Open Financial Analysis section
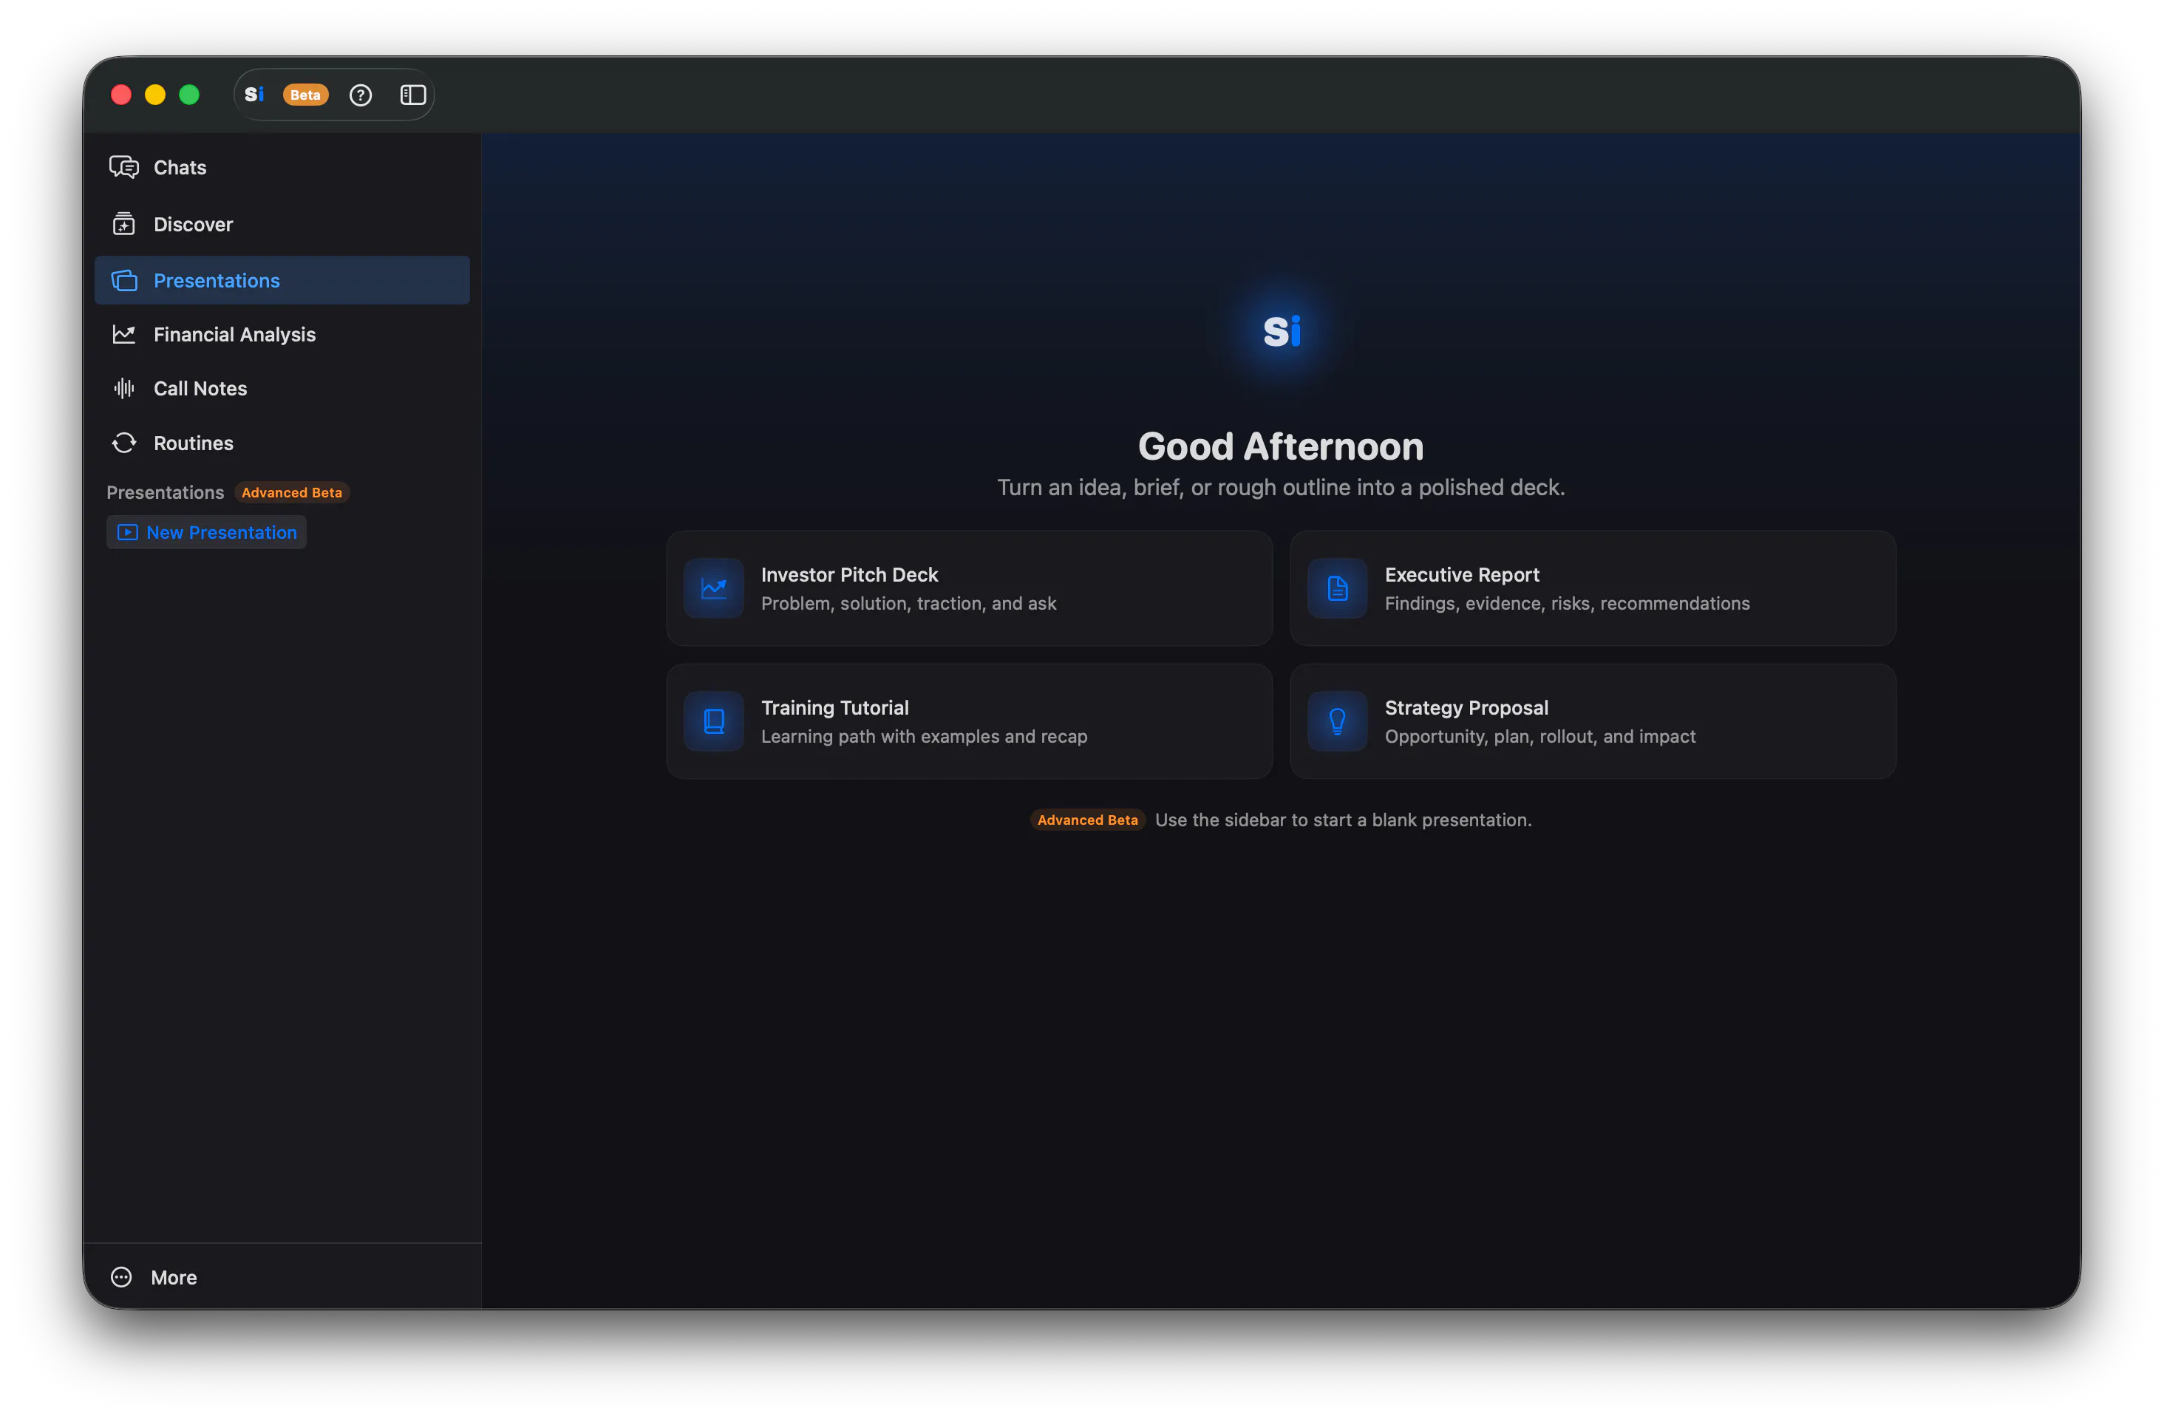This screenshot has width=2164, height=1419. pyautogui.click(x=282, y=335)
